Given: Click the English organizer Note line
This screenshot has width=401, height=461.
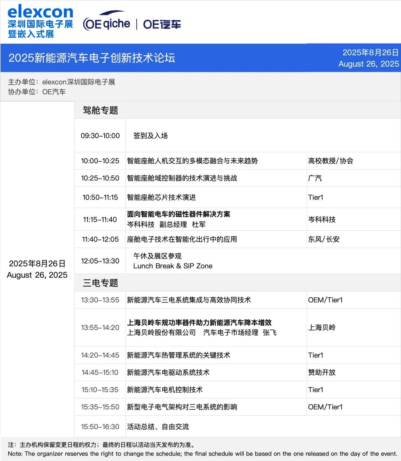Looking at the screenshot, I should (203, 454).
